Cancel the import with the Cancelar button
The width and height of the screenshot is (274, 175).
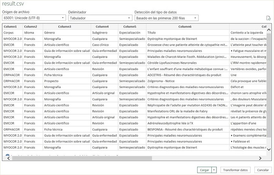[262, 170]
